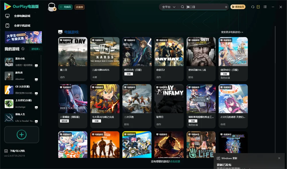287x169 pixels.
Task: Click the 优惠券 coupon button
Action: coord(79,7)
